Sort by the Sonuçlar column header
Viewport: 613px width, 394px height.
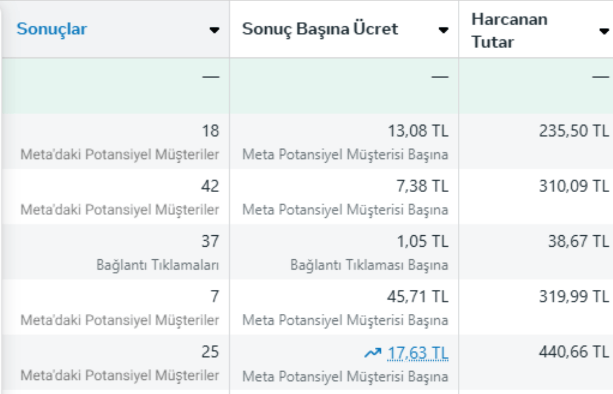[x=51, y=29]
